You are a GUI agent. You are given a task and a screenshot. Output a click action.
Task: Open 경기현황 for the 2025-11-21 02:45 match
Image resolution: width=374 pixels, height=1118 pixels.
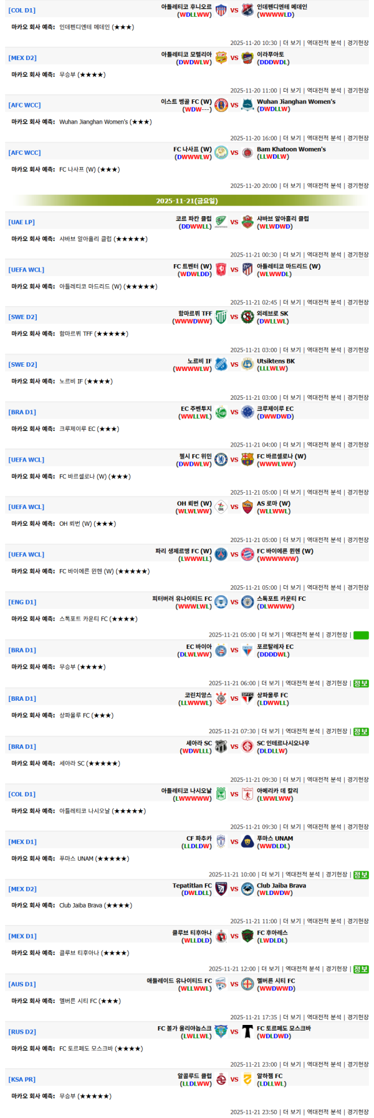click(x=358, y=302)
